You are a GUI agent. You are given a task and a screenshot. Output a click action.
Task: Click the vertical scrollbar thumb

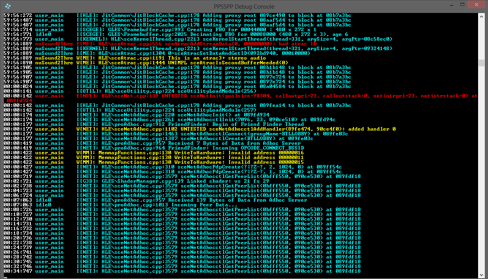coord(481,63)
